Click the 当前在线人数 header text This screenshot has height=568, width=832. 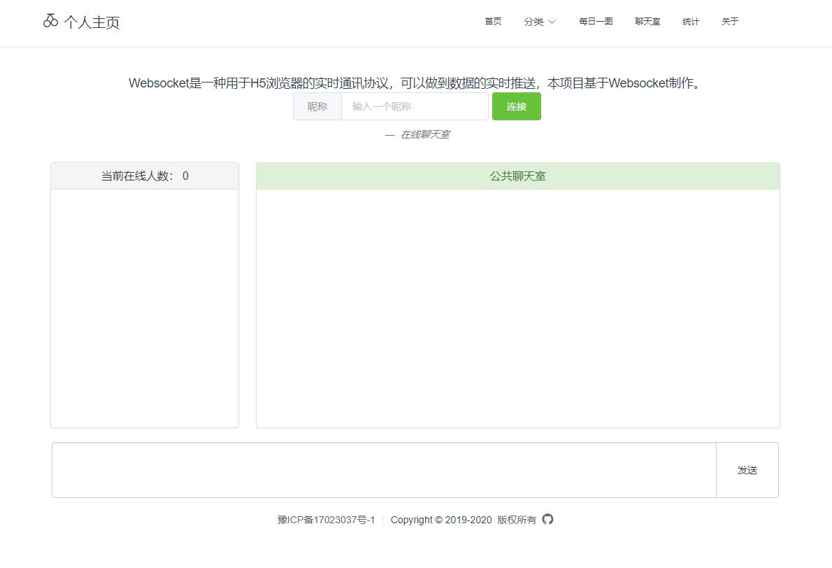145,176
